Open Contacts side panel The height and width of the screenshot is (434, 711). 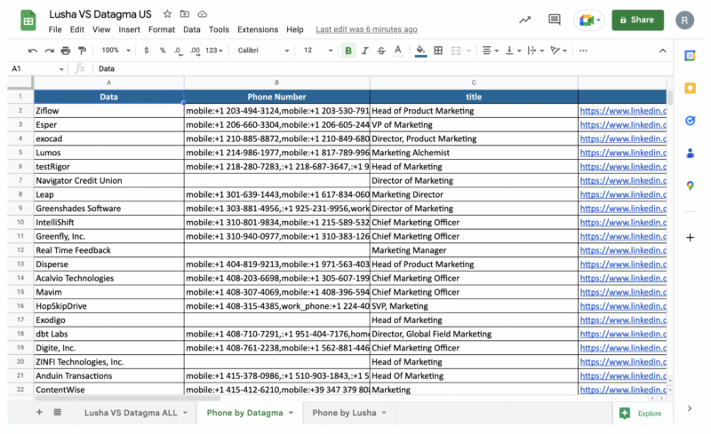click(690, 154)
